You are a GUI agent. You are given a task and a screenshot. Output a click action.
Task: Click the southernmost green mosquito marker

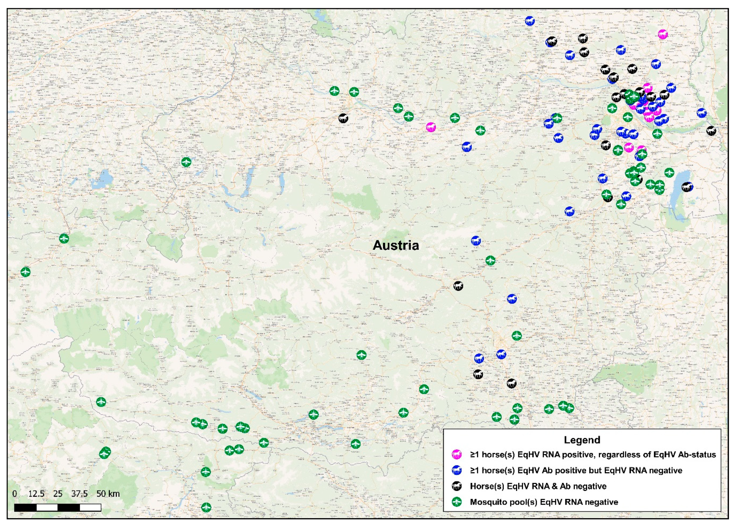coord(206,507)
